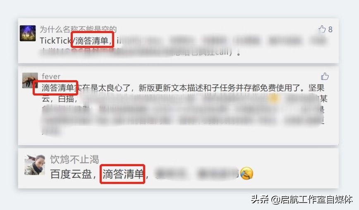Click the 坚果 text ending fever's first line
Screen dimensions: 359x210
(316, 88)
